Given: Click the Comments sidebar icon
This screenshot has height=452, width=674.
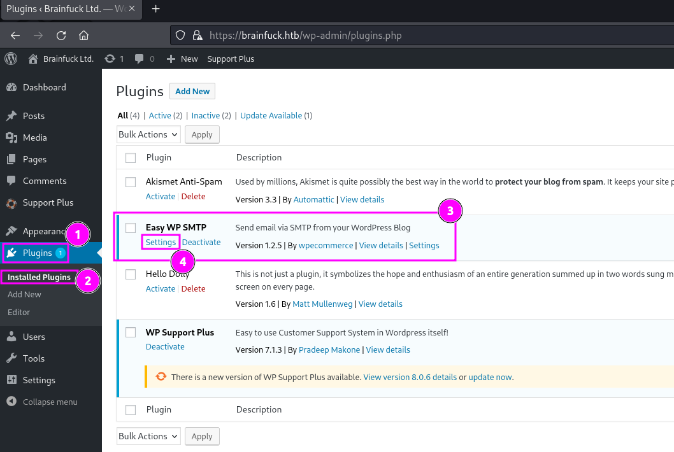Looking at the screenshot, I should click(x=11, y=180).
